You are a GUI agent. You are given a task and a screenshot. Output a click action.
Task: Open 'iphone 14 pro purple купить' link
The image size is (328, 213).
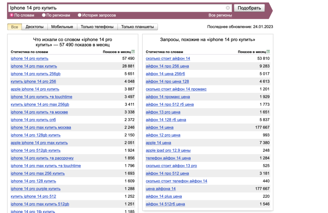click(36, 189)
